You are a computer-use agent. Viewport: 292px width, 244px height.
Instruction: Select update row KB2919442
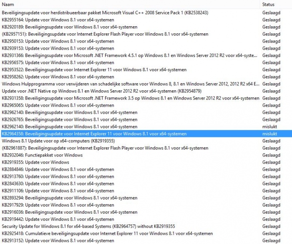pos(146,219)
